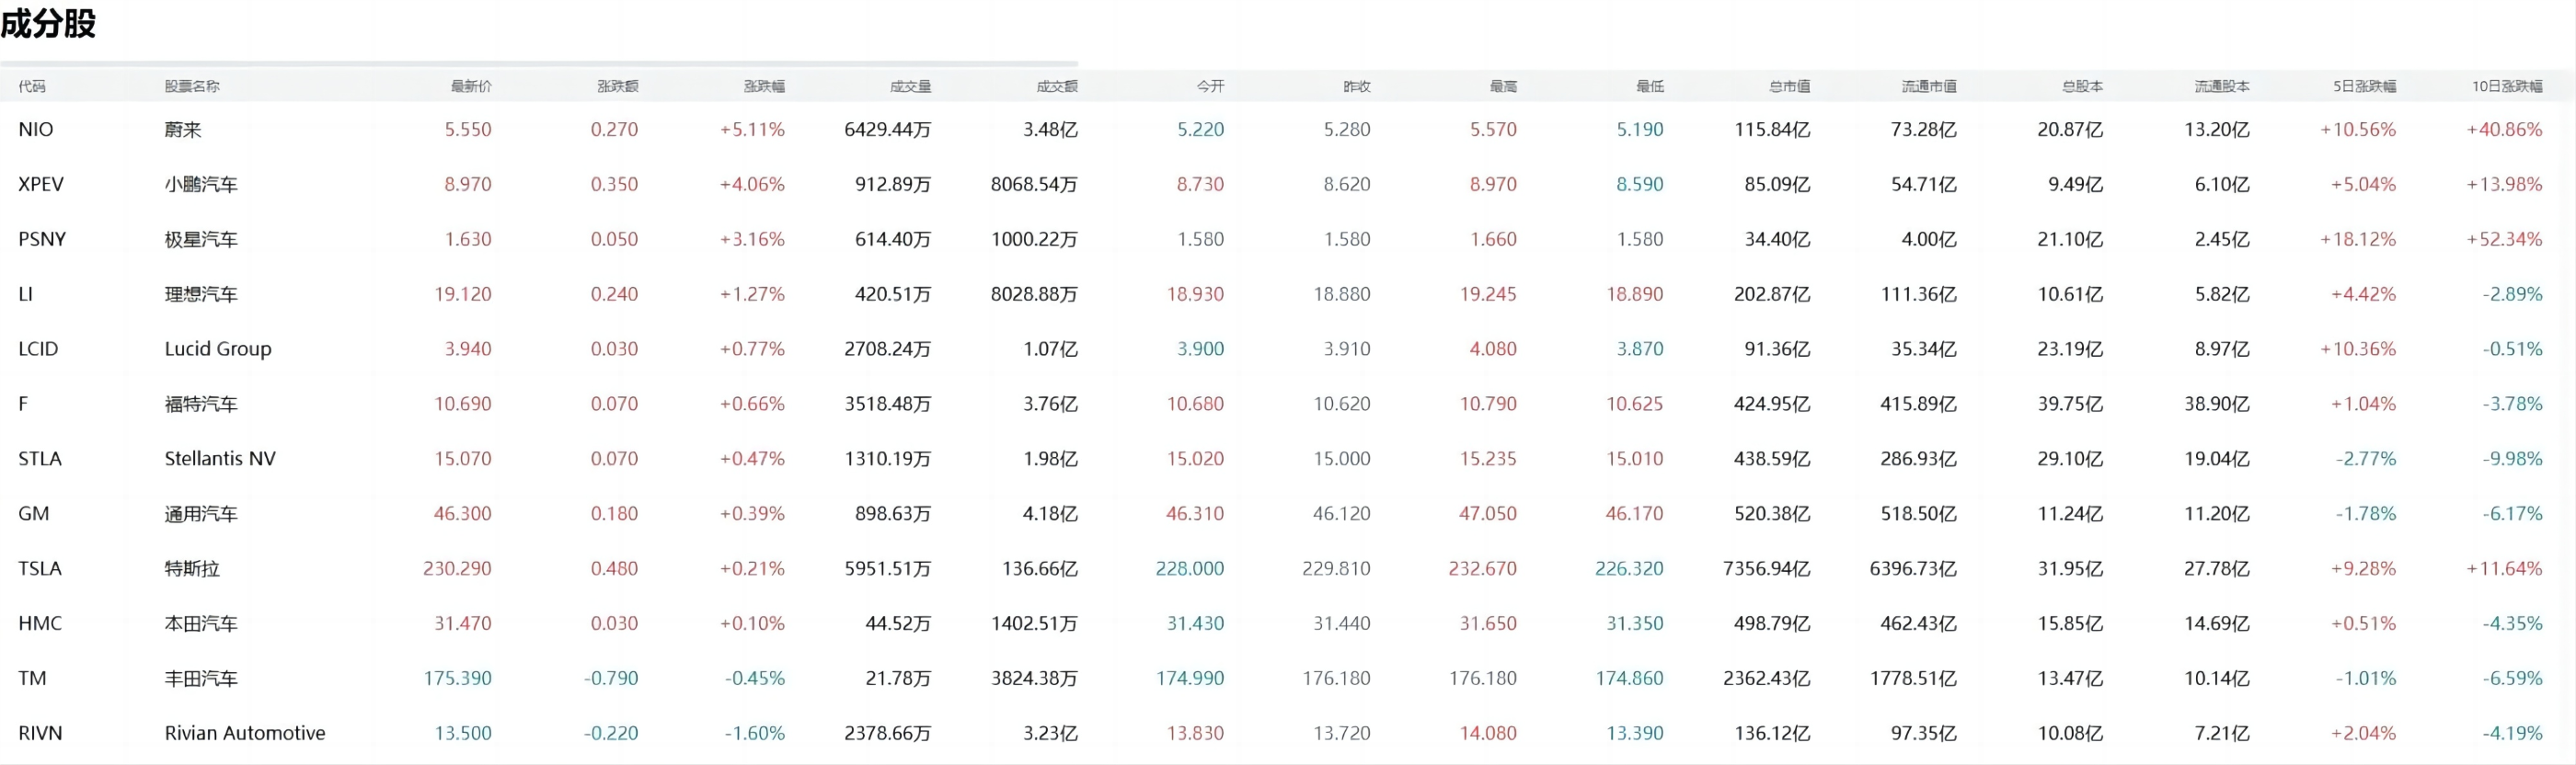Sort stocks by 涨跌幅 header
Screen dimensions: 2576x765
tap(764, 87)
